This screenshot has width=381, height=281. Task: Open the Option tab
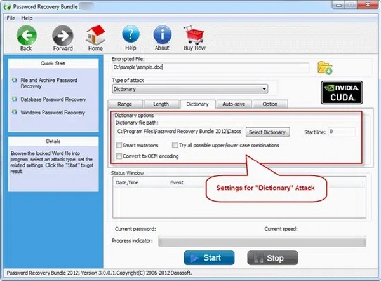[x=270, y=104]
